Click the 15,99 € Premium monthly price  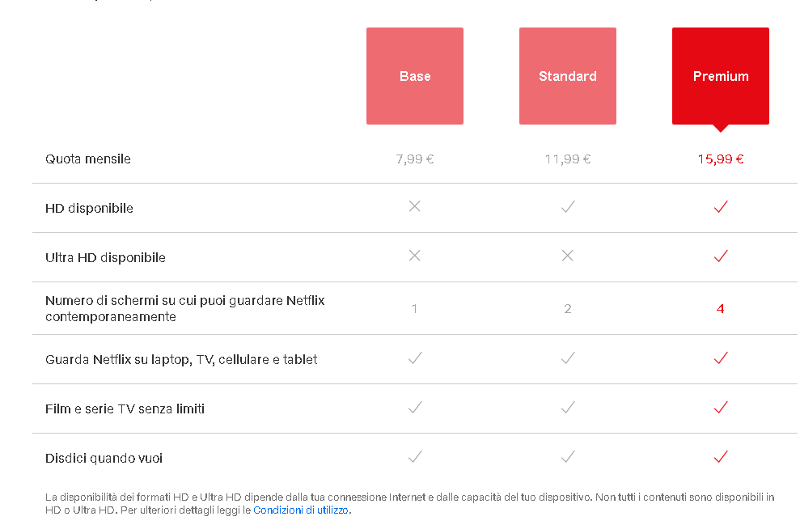pyautogui.click(x=721, y=159)
